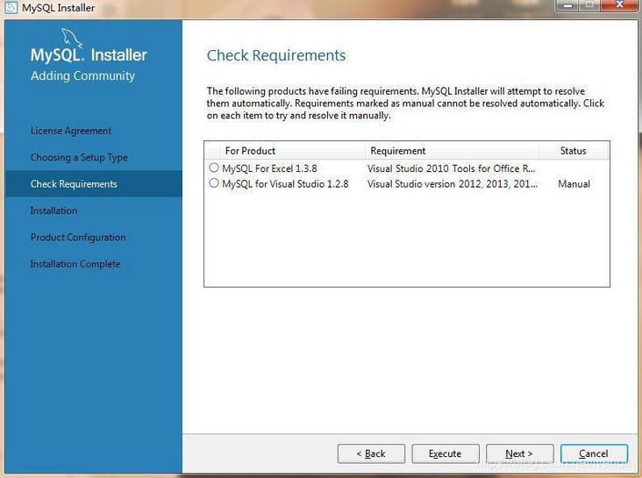The image size is (642, 478).
Task: Click the Visual Studio 2010 Tools for Office requirement
Action: click(x=451, y=168)
